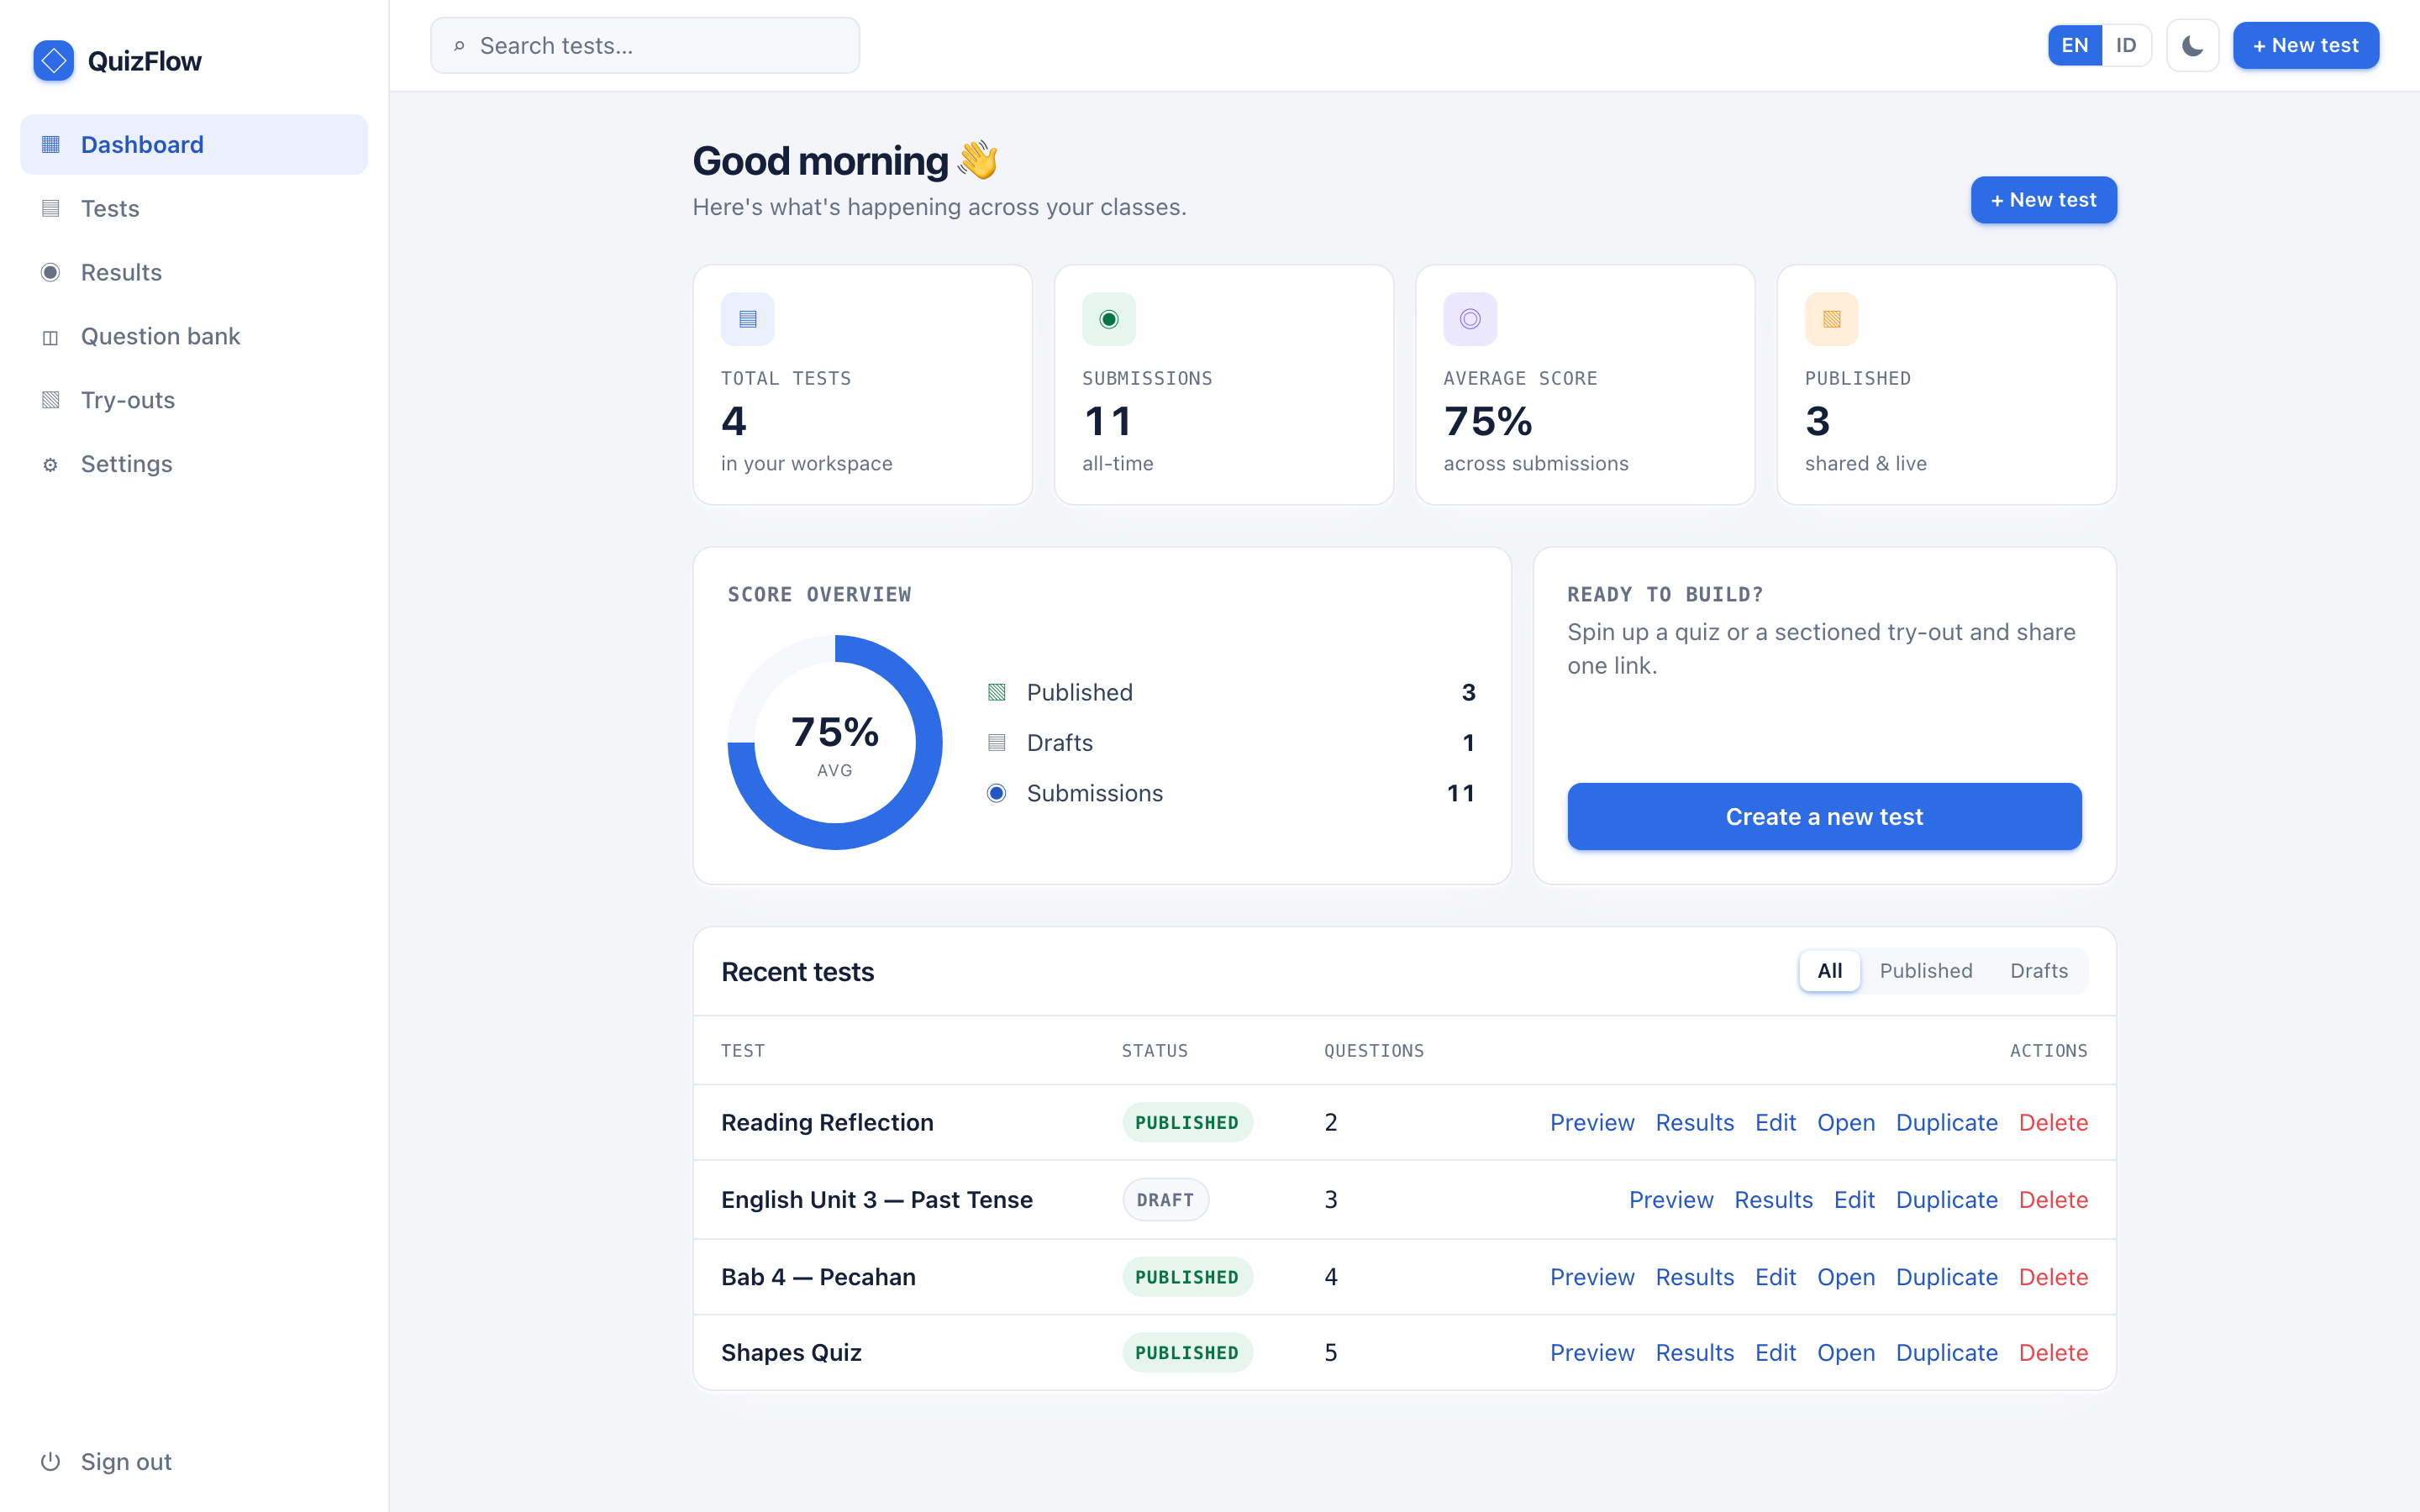Image resolution: width=2420 pixels, height=1512 pixels.
Task: Switch language to ID
Action: click(2126, 46)
